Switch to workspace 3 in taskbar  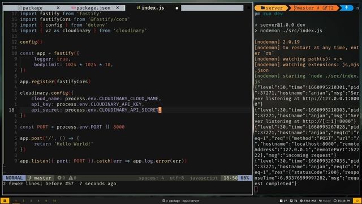(x=31, y=201)
